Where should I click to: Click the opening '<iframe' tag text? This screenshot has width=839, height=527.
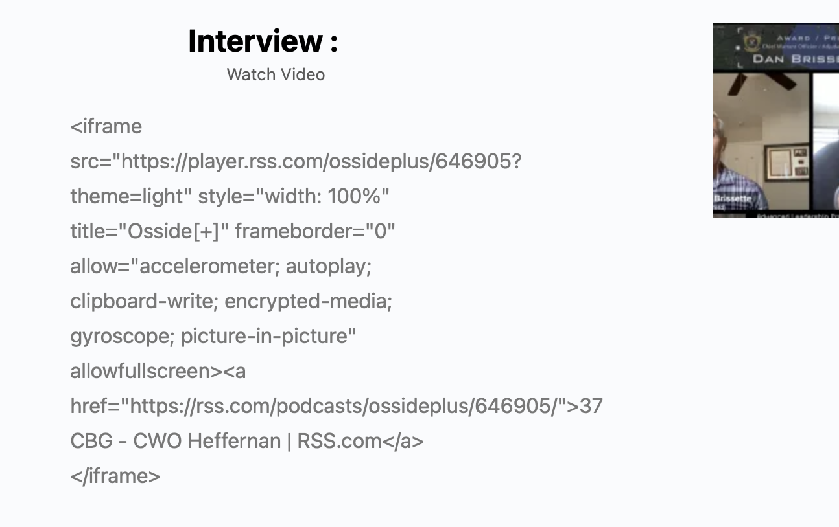pos(106,126)
